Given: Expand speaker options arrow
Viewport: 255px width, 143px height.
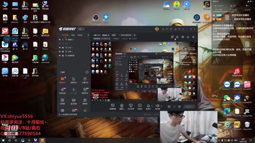Looking at the screenshot, I should tap(161, 106).
